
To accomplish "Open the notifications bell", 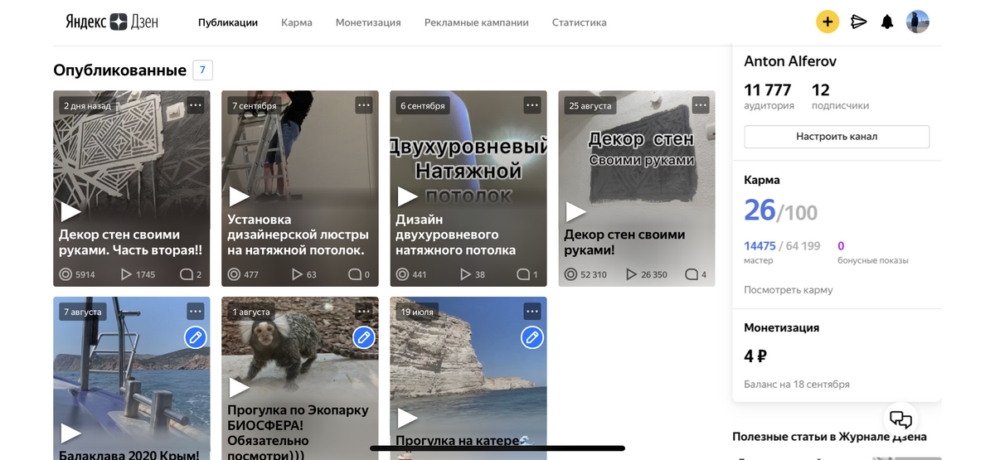I will point(887,22).
